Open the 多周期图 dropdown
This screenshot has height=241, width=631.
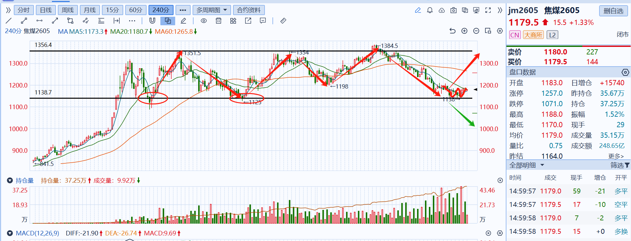tap(211, 10)
